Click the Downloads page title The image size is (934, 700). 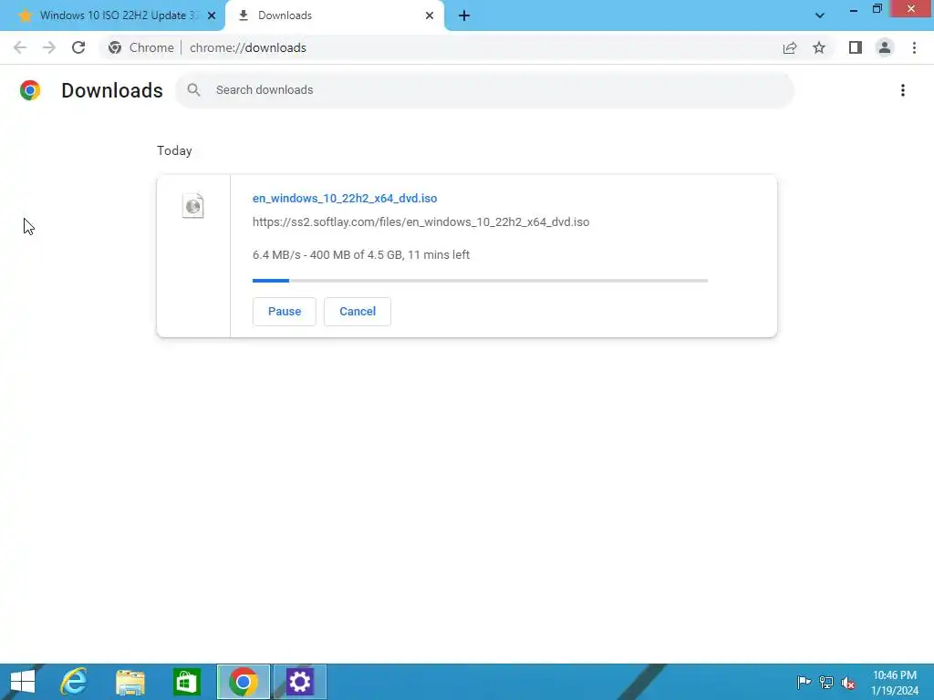112,90
